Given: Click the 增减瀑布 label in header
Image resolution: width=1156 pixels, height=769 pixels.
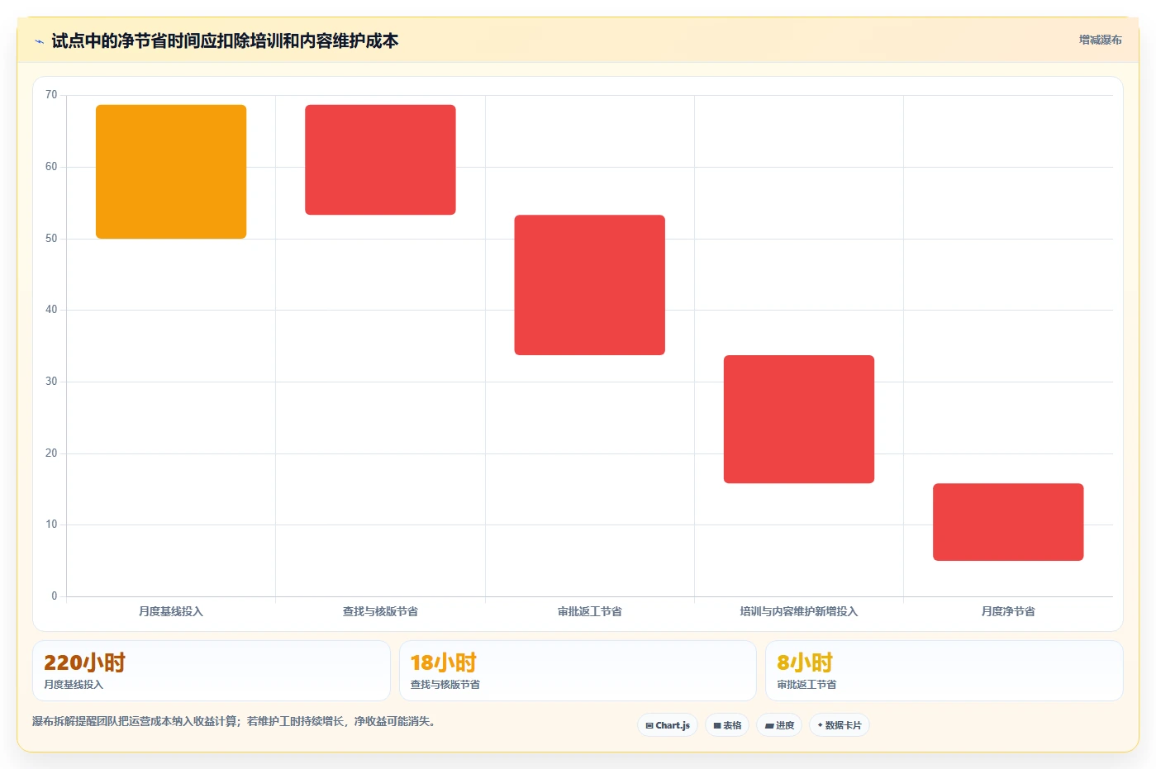Looking at the screenshot, I should [1100, 40].
